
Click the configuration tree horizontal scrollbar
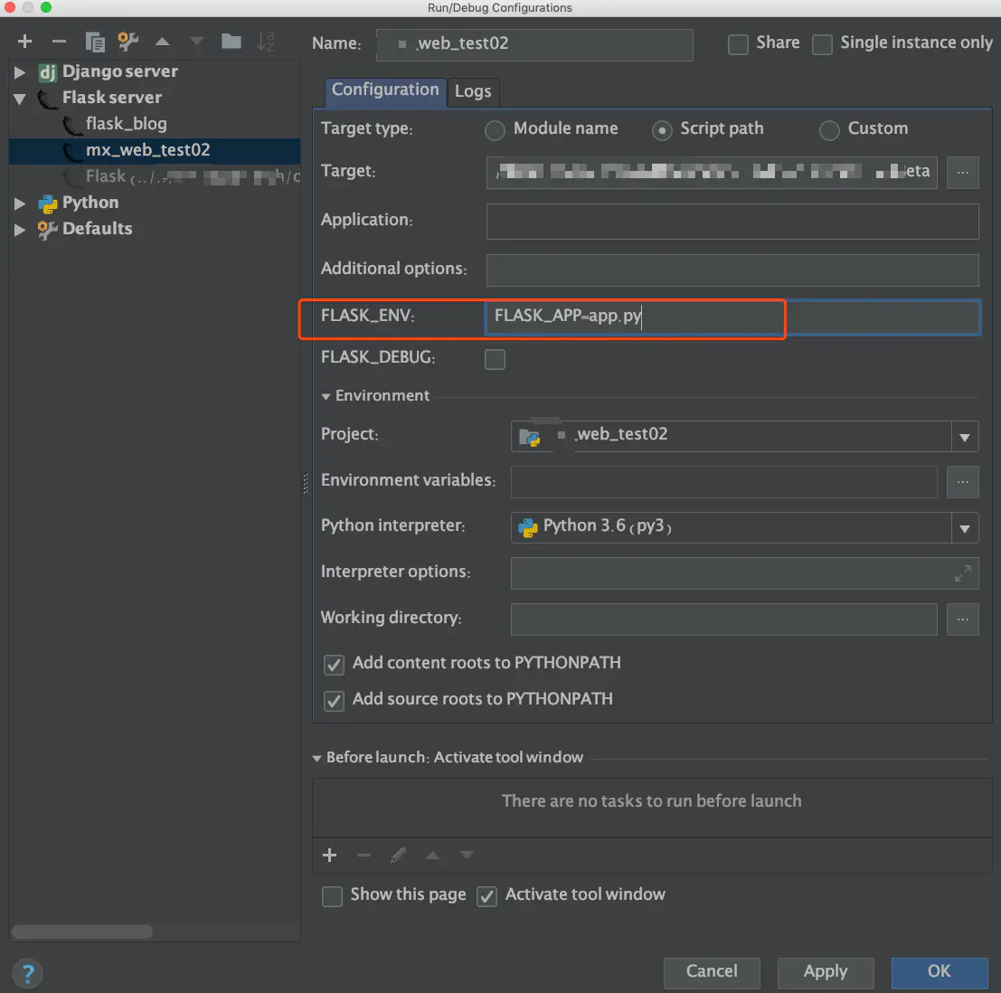click(81, 932)
